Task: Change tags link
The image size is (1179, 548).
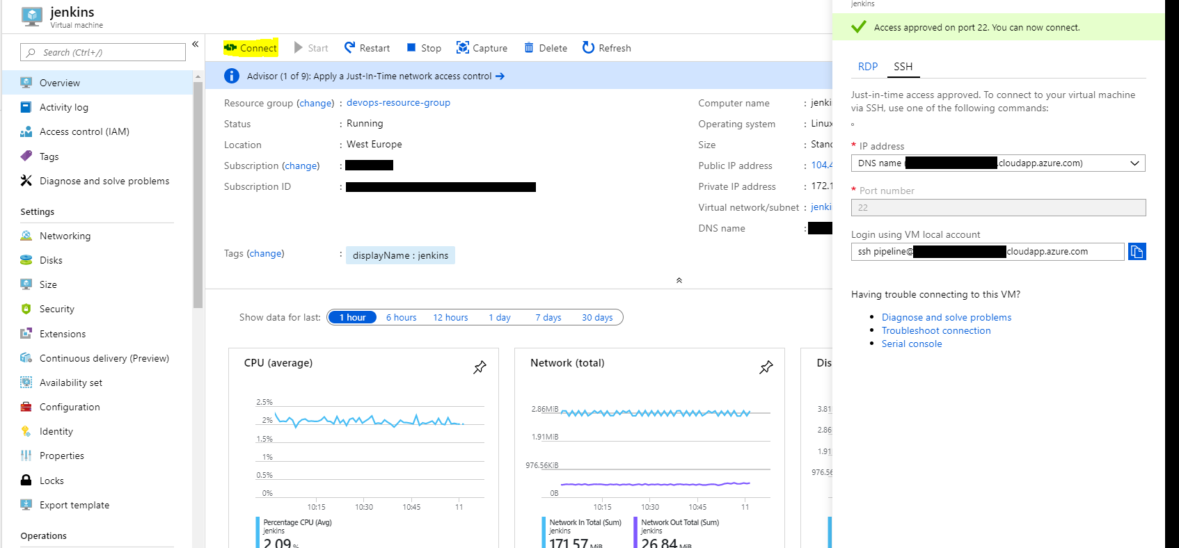Action: [x=266, y=253]
